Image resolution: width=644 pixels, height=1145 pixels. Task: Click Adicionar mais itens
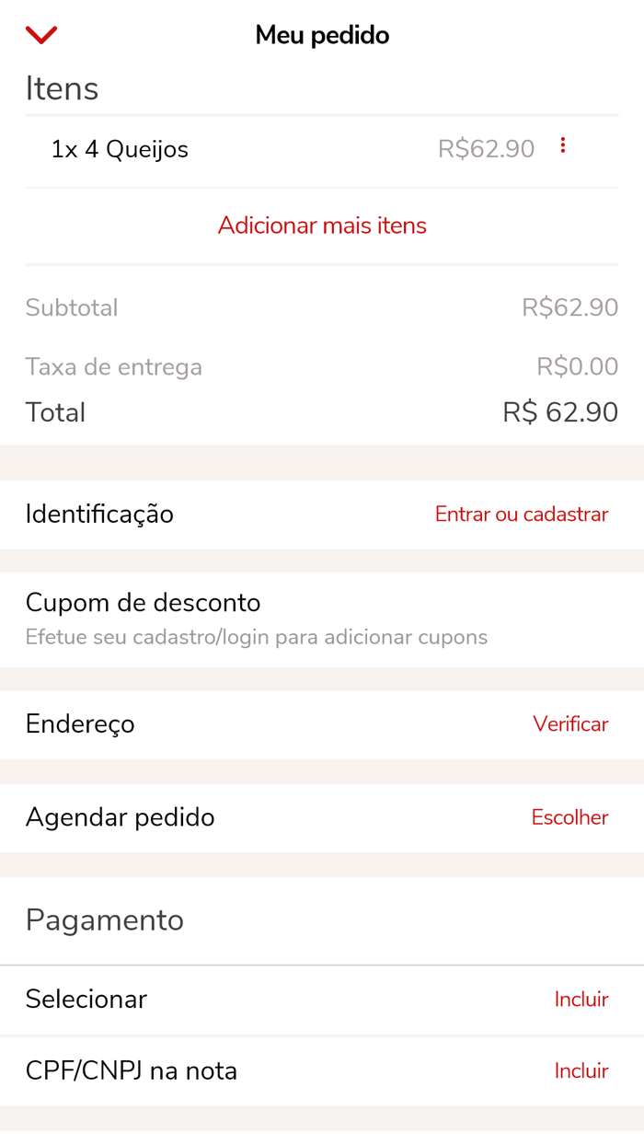pos(321,226)
